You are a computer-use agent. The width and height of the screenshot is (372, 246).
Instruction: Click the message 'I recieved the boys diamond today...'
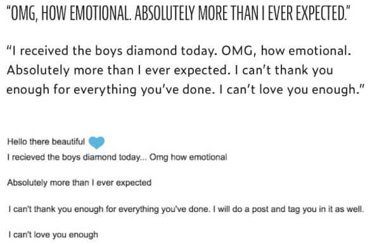(117, 157)
